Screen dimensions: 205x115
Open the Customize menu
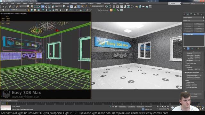click(83, 4)
